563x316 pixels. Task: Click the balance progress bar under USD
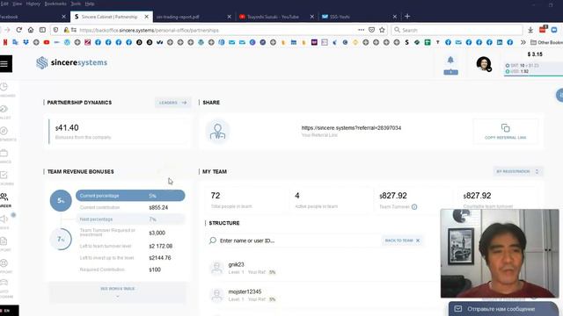point(534,75)
